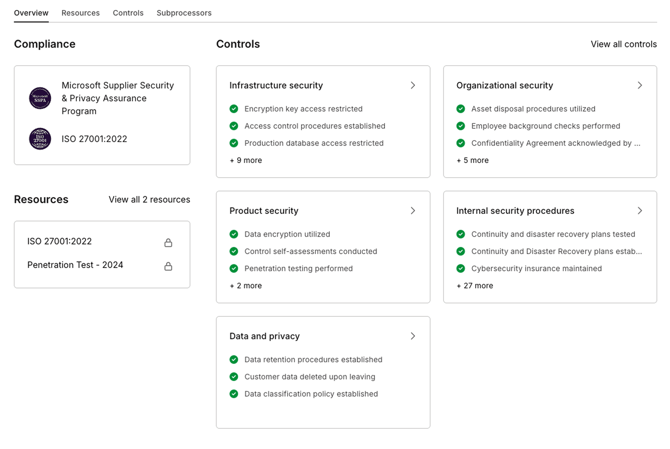
Task: Switch to the Subprocessors tab
Action: [184, 13]
